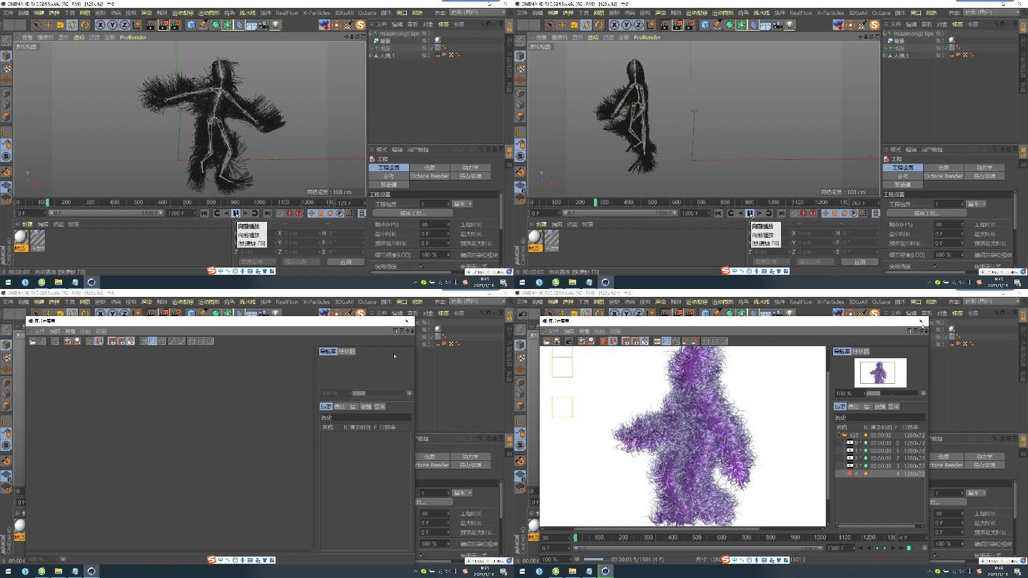The width and height of the screenshot is (1028, 578).
Task: Open X-Particles menu in top-right window
Action: (x=830, y=12)
